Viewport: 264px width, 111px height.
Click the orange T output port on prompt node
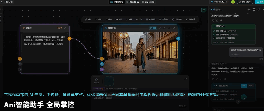[70, 39]
